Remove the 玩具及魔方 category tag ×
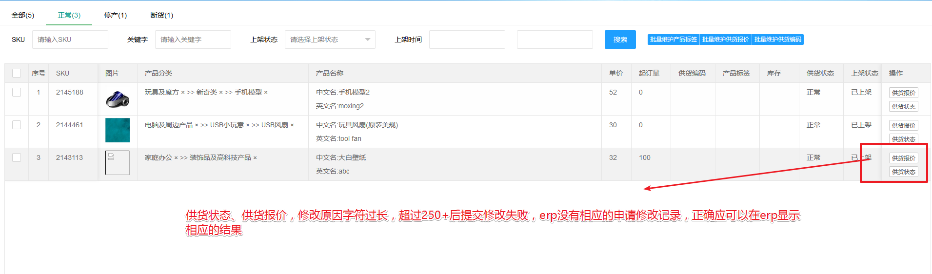This screenshot has height=274, width=932. (x=183, y=93)
